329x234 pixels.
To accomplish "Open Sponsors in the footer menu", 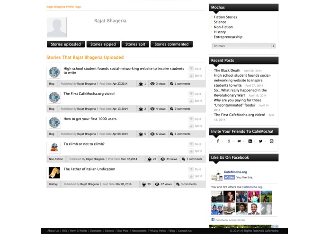I will (96, 231).
